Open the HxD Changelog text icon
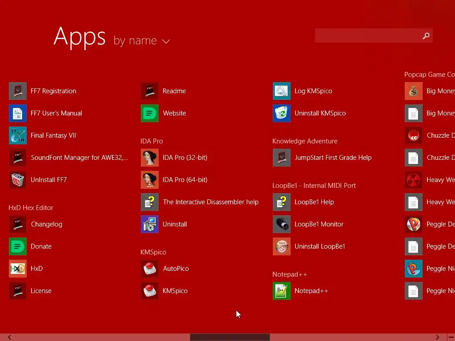Viewport: 455px width, 341px height. pyautogui.click(x=18, y=224)
